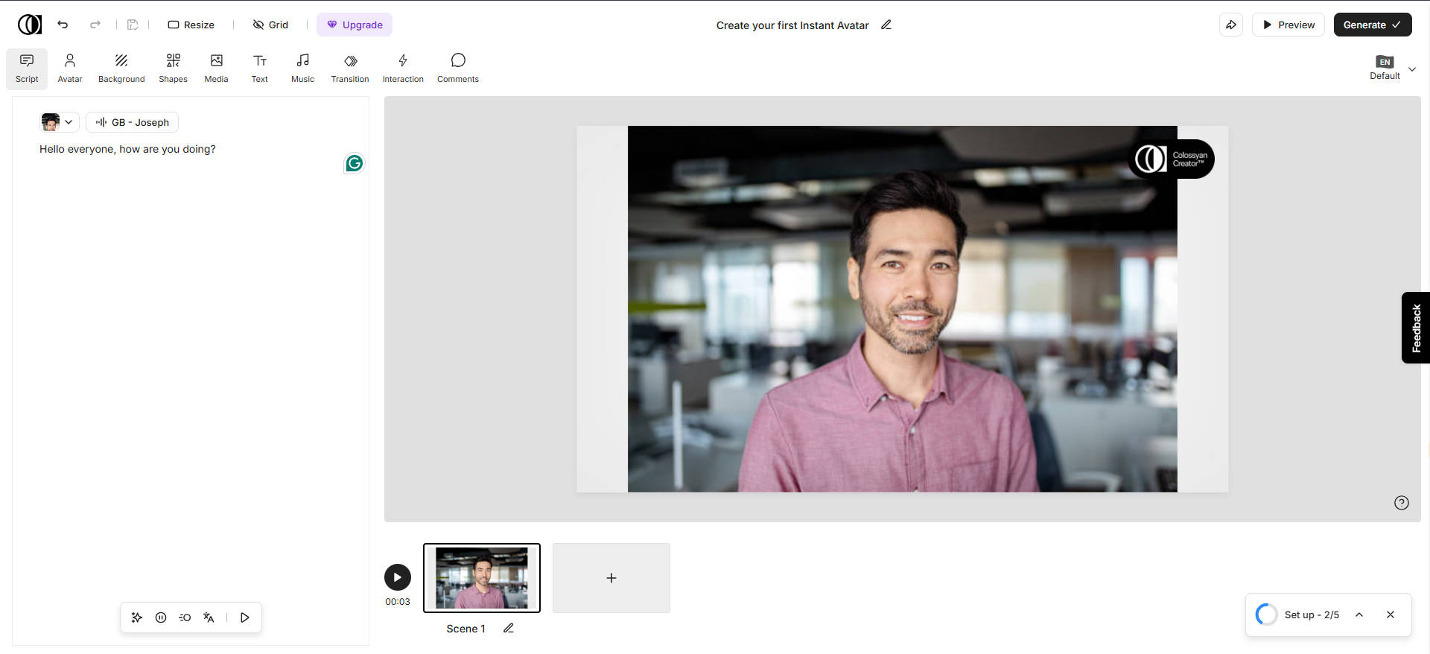Click the Upgrade button
Screen dimensions: 1430x654
(355, 25)
